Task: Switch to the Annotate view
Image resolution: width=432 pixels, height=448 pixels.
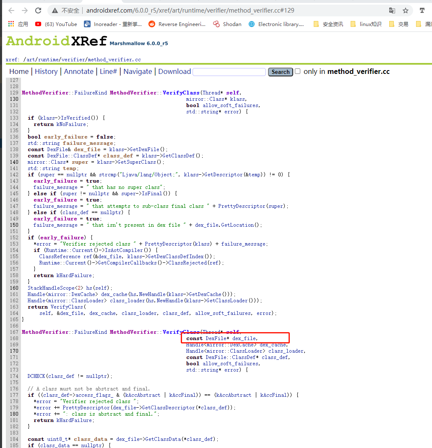Action: click(x=78, y=71)
